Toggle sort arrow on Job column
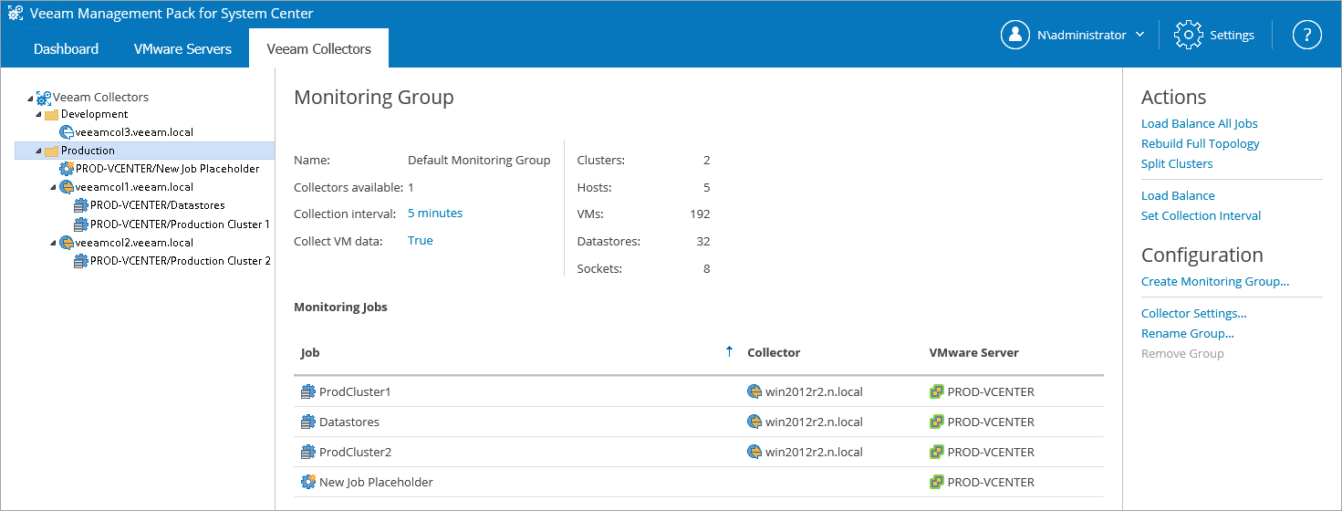The width and height of the screenshot is (1342, 511). click(x=729, y=351)
